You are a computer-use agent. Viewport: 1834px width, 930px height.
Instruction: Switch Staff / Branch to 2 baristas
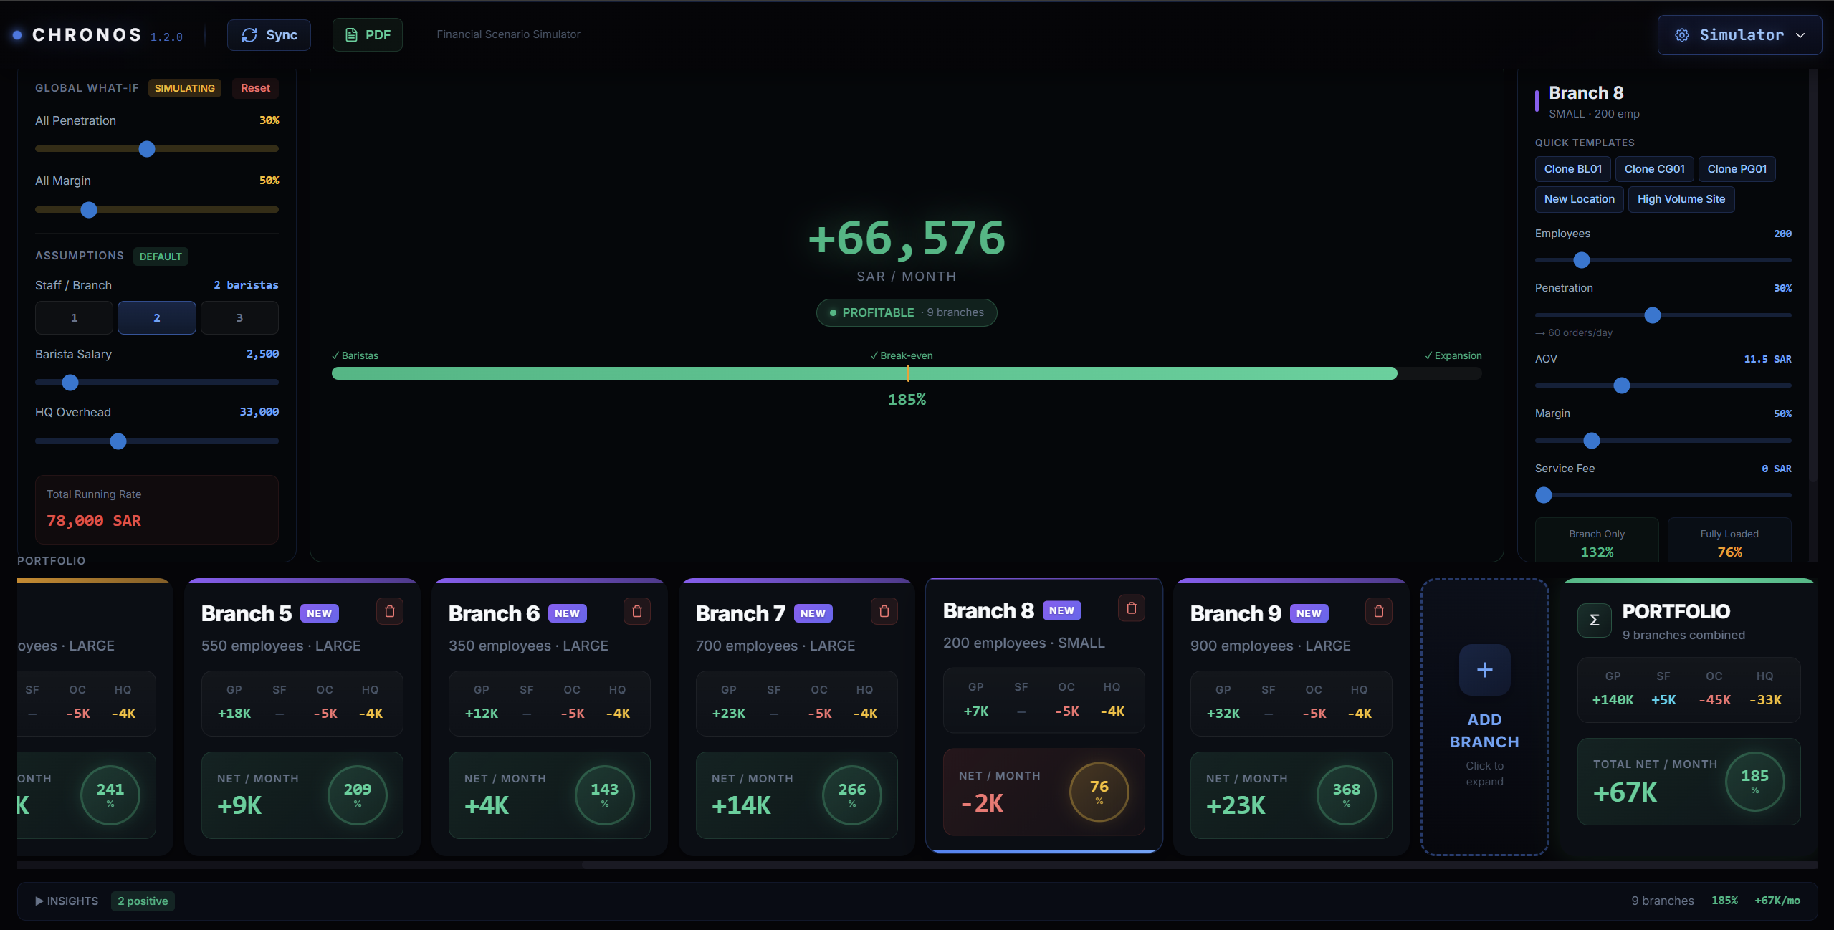(156, 317)
